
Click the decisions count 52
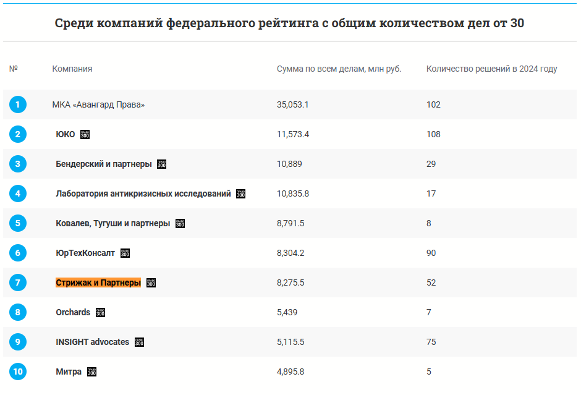[x=431, y=282]
